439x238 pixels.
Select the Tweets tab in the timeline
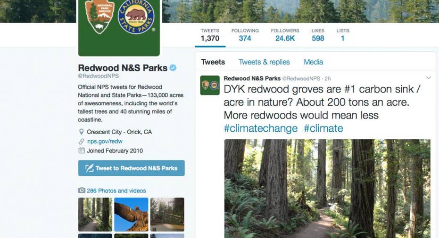tap(213, 62)
